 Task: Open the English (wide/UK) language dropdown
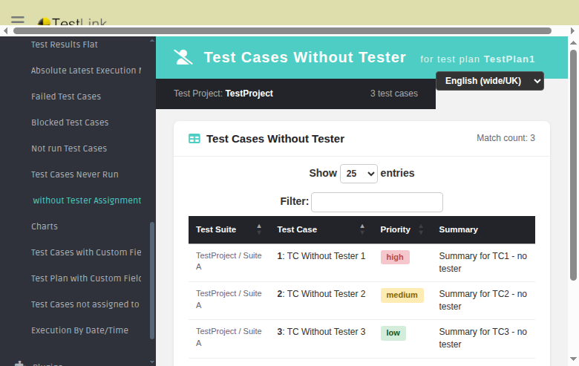[490, 81]
